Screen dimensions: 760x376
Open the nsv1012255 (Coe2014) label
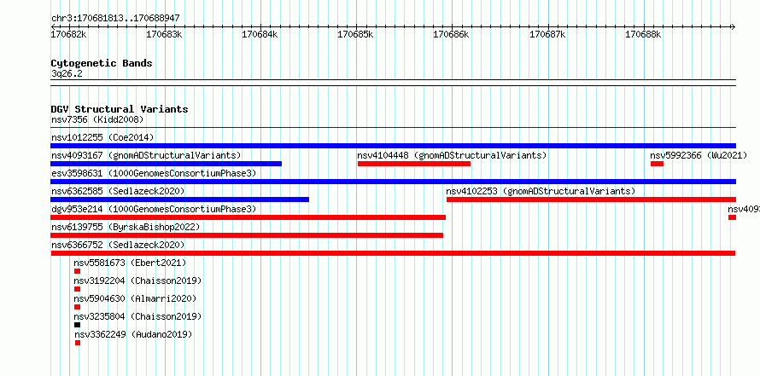point(102,137)
